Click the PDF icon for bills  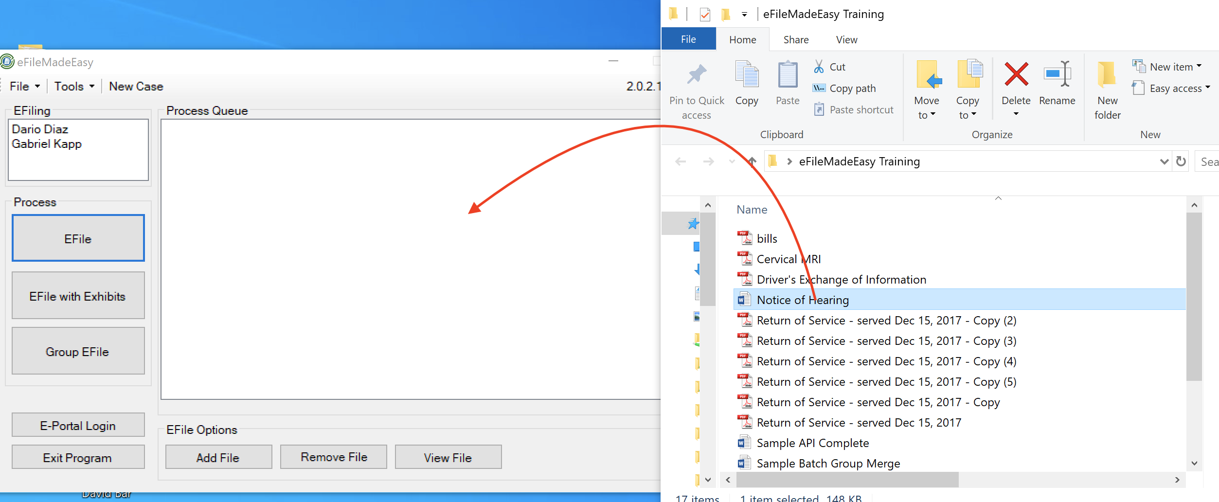(x=744, y=238)
